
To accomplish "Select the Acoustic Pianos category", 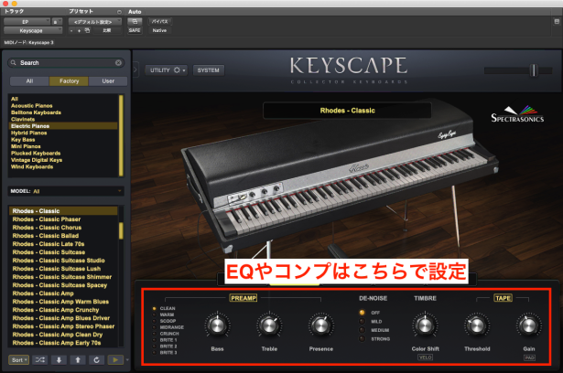I will point(32,105).
